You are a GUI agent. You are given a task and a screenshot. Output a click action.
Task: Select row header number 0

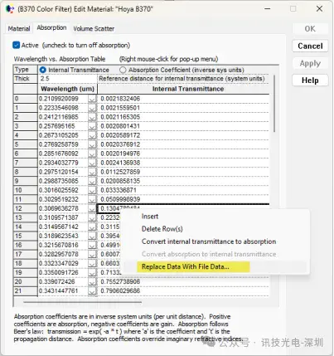[x=26, y=99]
